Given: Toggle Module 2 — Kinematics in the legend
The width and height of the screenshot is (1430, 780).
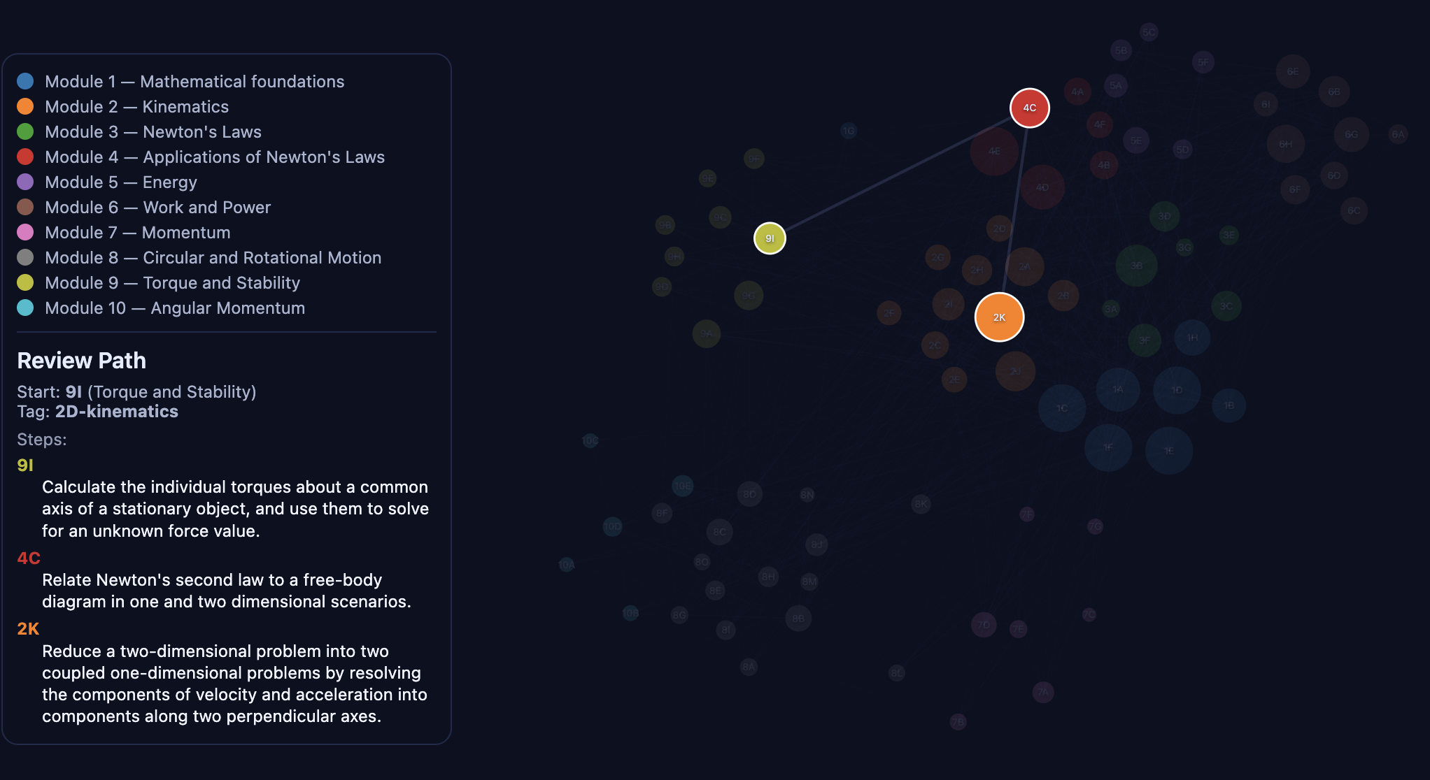Looking at the screenshot, I should pos(137,106).
